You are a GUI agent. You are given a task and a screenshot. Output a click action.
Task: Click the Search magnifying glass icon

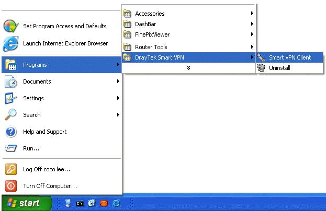(11, 115)
